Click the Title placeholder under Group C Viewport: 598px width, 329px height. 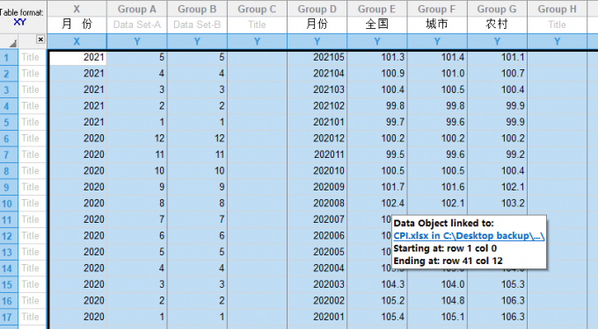pyautogui.click(x=257, y=25)
